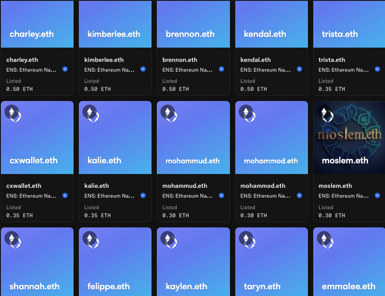
Task: Open the kalie.eth NFT thumbnail
Action: (115, 138)
